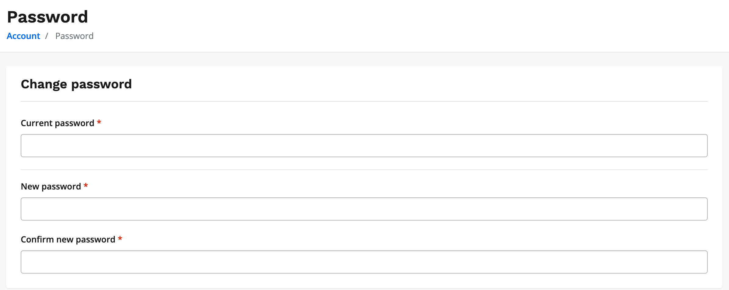Click the large Password page title
The height and width of the screenshot is (290, 729).
[48, 17]
